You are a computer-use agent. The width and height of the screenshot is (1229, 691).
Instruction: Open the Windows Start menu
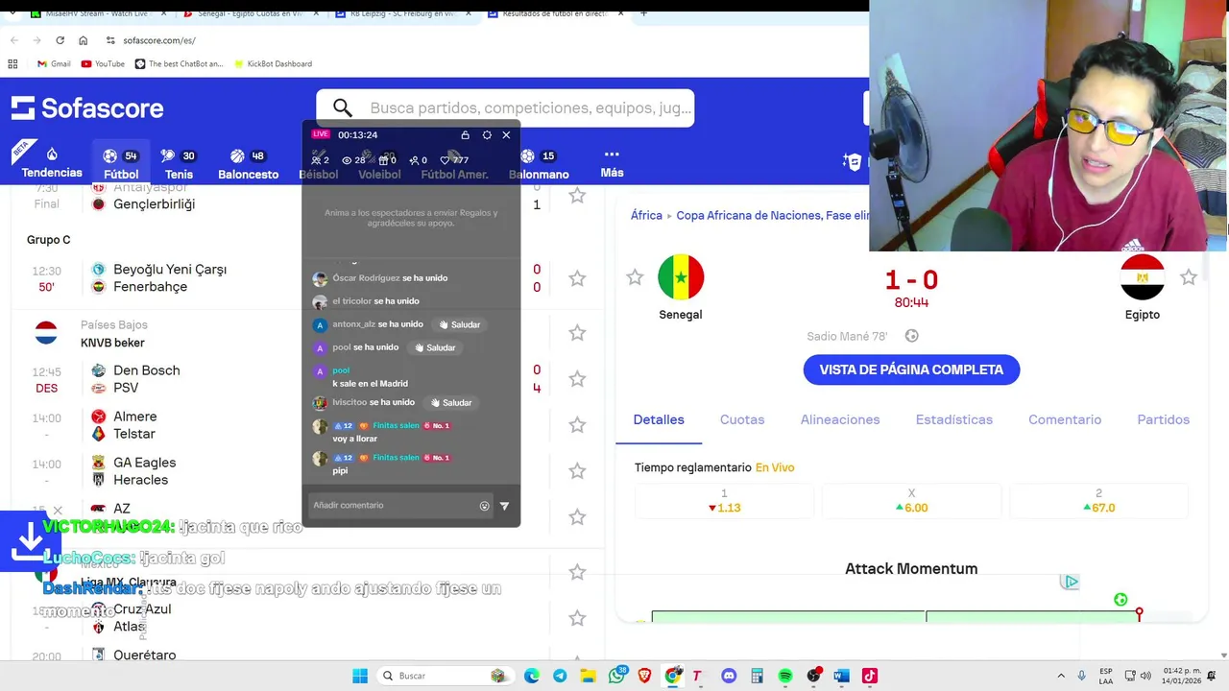coord(360,676)
